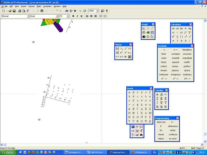The image size is (207, 155).
Task: Click the Paste icon in toolbar
Action: tap(42, 11)
